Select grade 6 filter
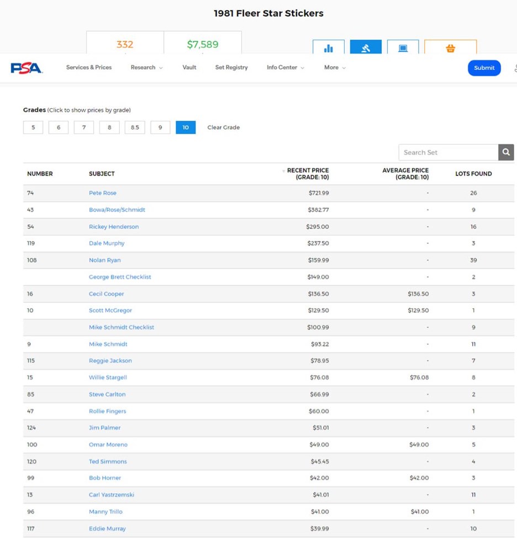 pyautogui.click(x=59, y=127)
